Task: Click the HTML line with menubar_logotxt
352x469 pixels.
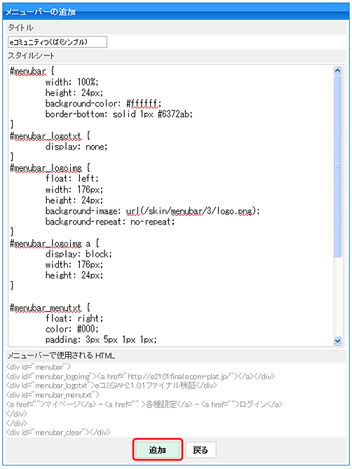Action: (111, 386)
